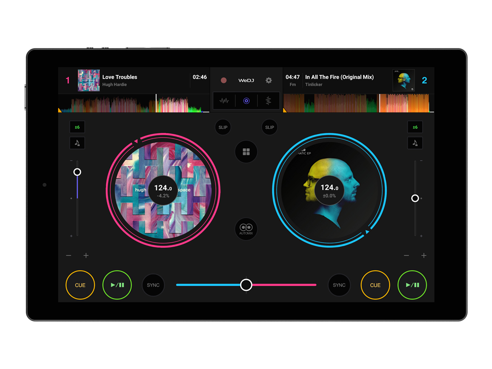Click deck 1 BPM display -4.2%

tap(163, 190)
